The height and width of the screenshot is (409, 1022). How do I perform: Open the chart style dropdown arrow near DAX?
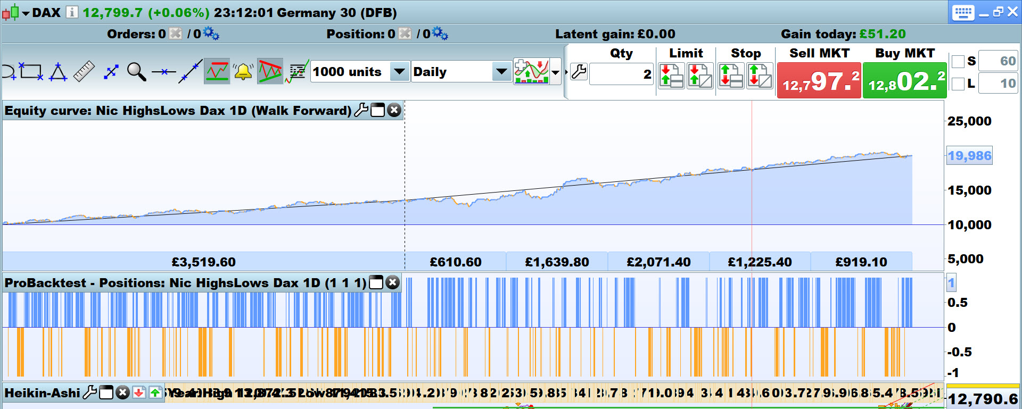(26, 13)
